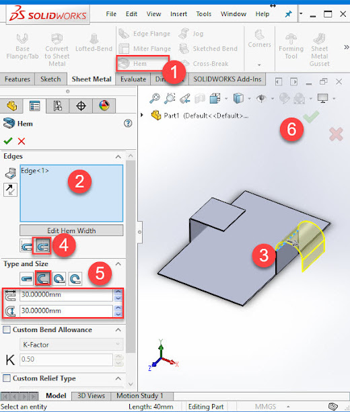This screenshot has height=412, width=350.
Task: Open the ConfigurationManager tab icon
Action: pyautogui.click(x=57, y=106)
